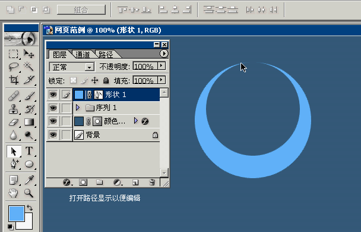Select the Zoom tool

pos(29,193)
